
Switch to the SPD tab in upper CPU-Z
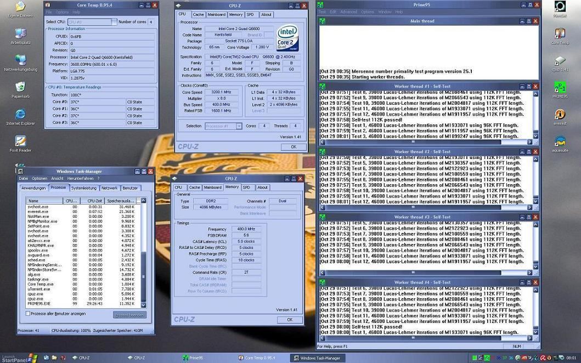(251, 14)
